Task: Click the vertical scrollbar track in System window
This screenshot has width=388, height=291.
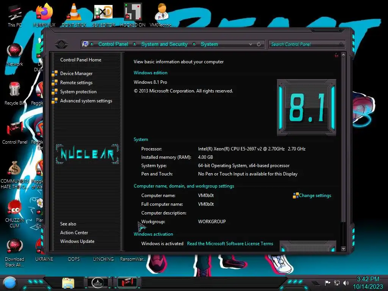Action: click(343, 233)
